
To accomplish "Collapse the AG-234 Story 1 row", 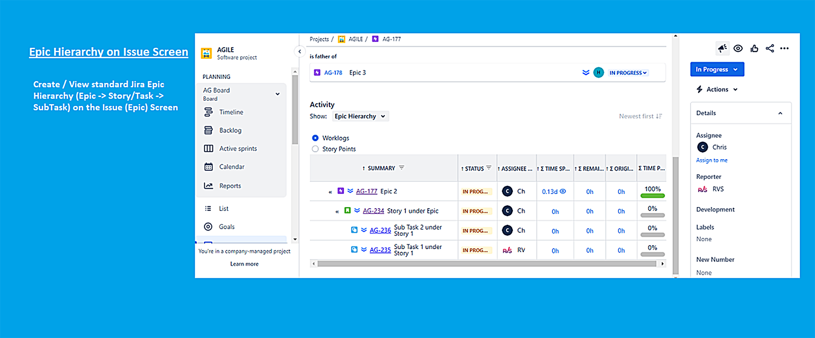I will (x=337, y=211).
